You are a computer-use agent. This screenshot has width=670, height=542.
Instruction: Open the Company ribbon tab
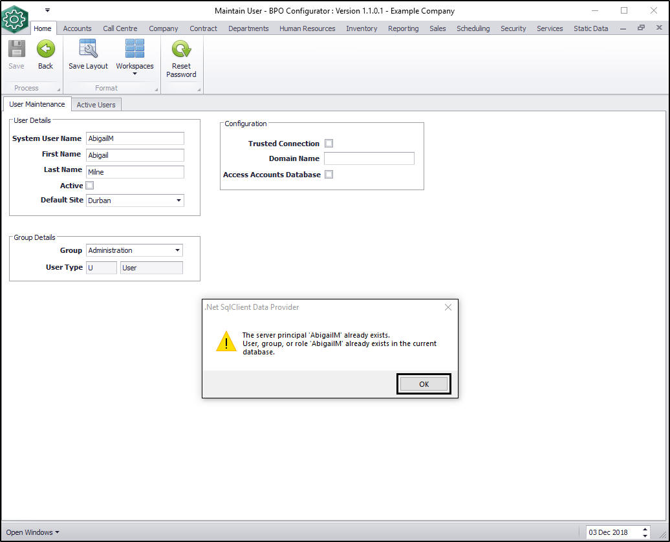click(163, 28)
